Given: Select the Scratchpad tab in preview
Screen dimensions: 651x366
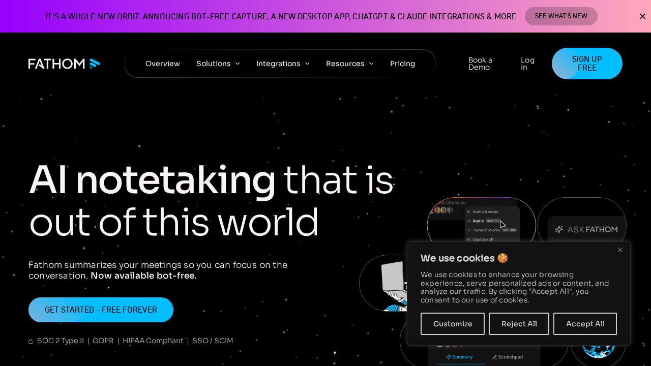Looking at the screenshot, I should pyautogui.click(x=508, y=357).
